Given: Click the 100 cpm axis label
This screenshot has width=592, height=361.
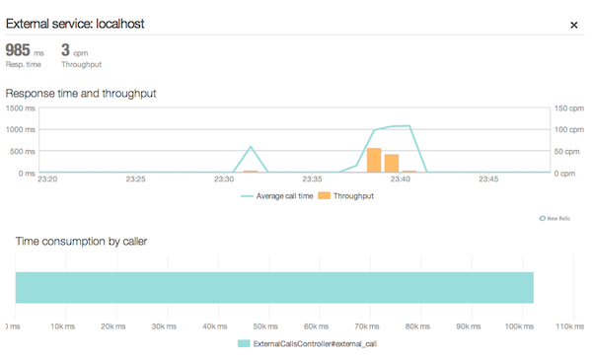Looking at the screenshot, I should (569, 129).
